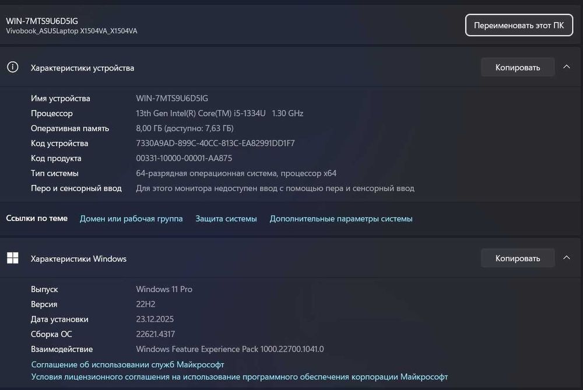
Task: Click the Характеристики устройства header title
Action: [x=83, y=68]
